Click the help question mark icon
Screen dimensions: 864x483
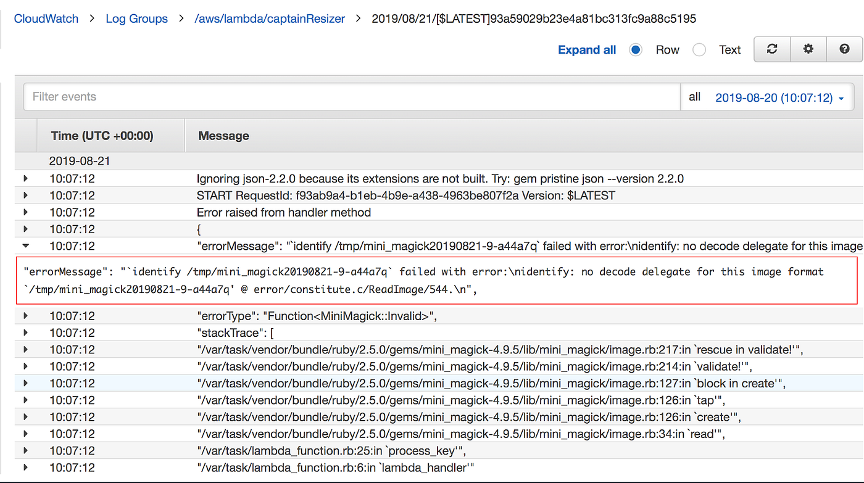point(844,49)
